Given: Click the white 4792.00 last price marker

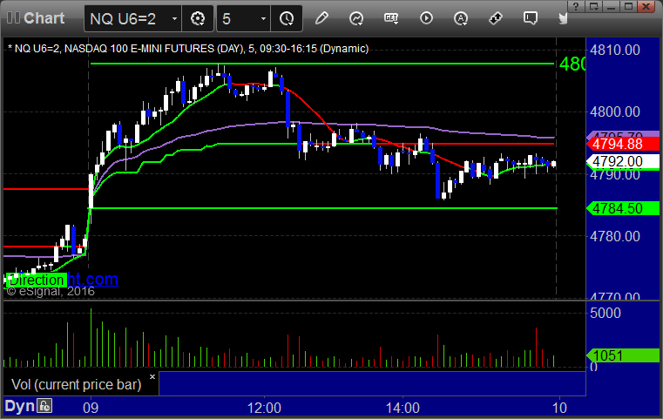Looking at the screenshot, I should point(623,161).
